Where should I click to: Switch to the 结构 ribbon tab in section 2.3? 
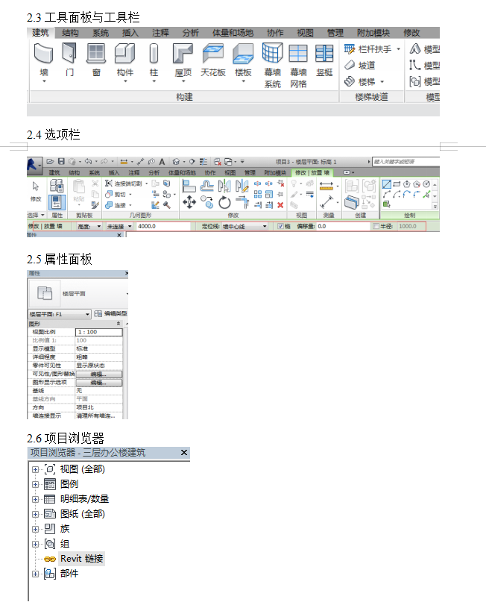pyautogui.click(x=70, y=33)
